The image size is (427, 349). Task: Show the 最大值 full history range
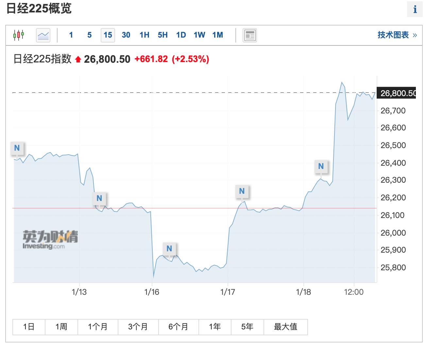coord(285,327)
